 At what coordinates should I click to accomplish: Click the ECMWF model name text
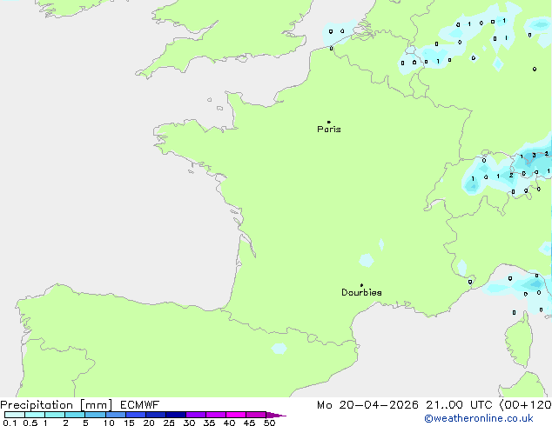(140, 405)
